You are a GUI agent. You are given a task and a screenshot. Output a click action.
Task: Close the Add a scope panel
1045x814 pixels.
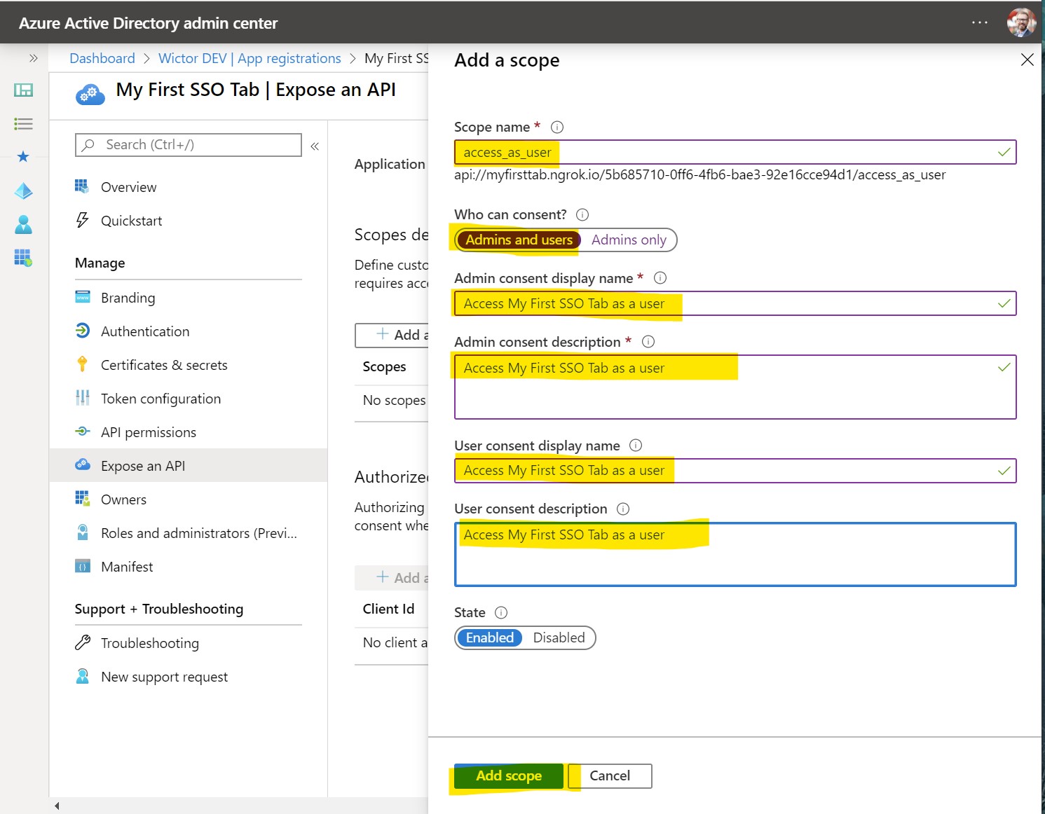pyautogui.click(x=1027, y=60)
